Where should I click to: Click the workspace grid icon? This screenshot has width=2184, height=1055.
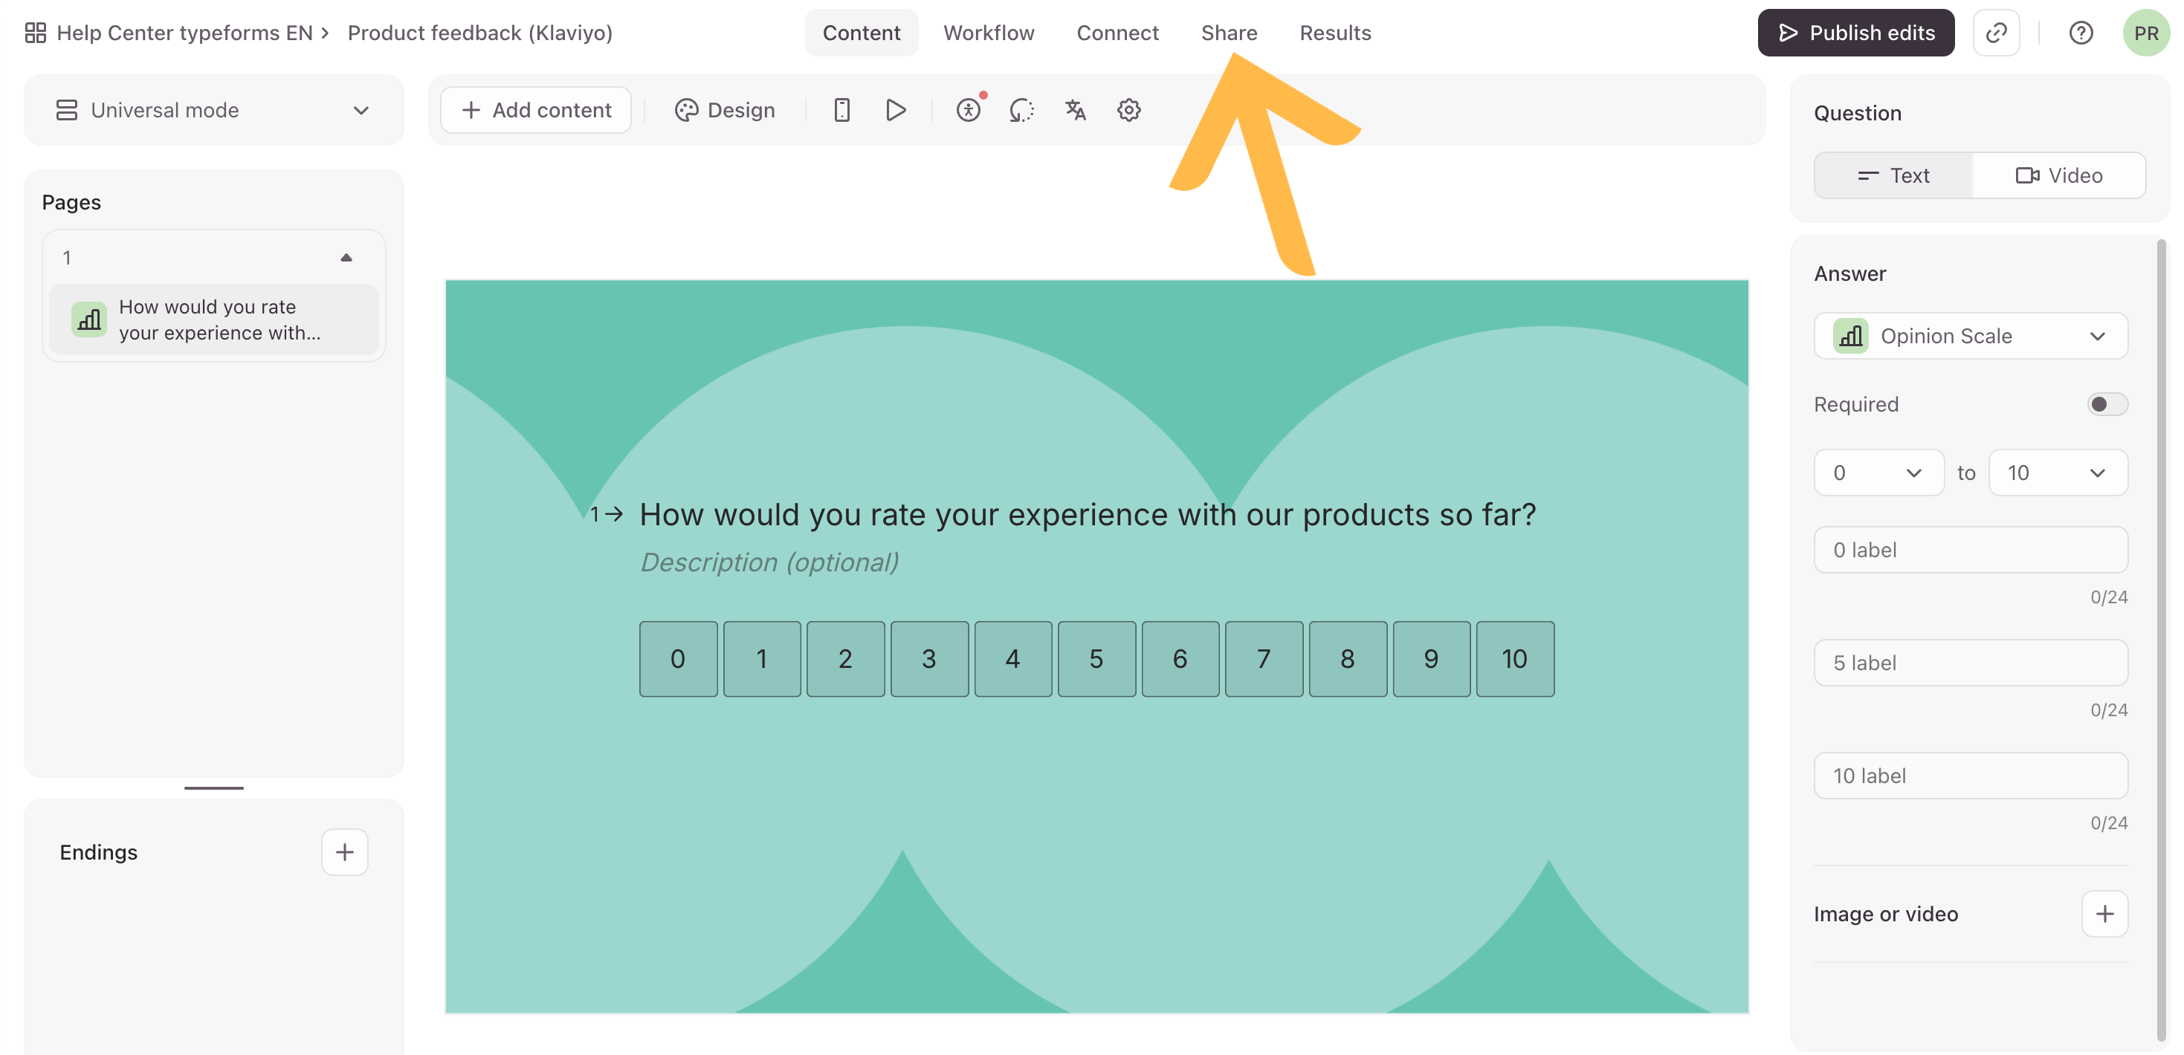tap(35, 33)
